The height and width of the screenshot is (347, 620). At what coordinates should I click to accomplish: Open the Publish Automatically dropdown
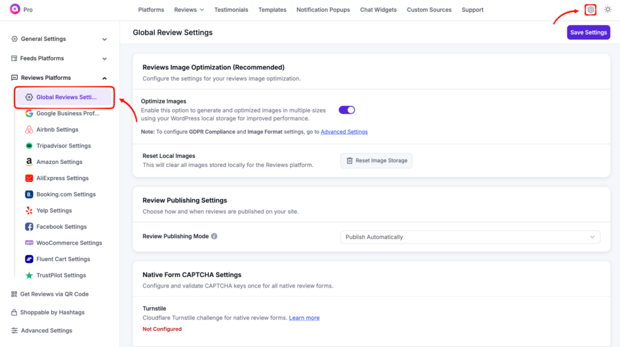470,237
